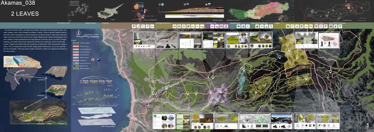Screen dimensions: 374x132
Task: Open the first detail thumbnail below the icon strip
Action: (x=144, y=40)
